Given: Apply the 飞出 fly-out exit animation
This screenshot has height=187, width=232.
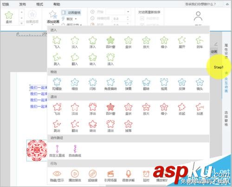Looking at the screenshot, I should (57, 109).
